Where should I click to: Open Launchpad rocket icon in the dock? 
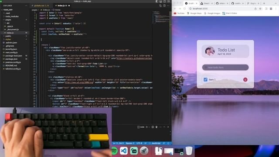(144, 151)
